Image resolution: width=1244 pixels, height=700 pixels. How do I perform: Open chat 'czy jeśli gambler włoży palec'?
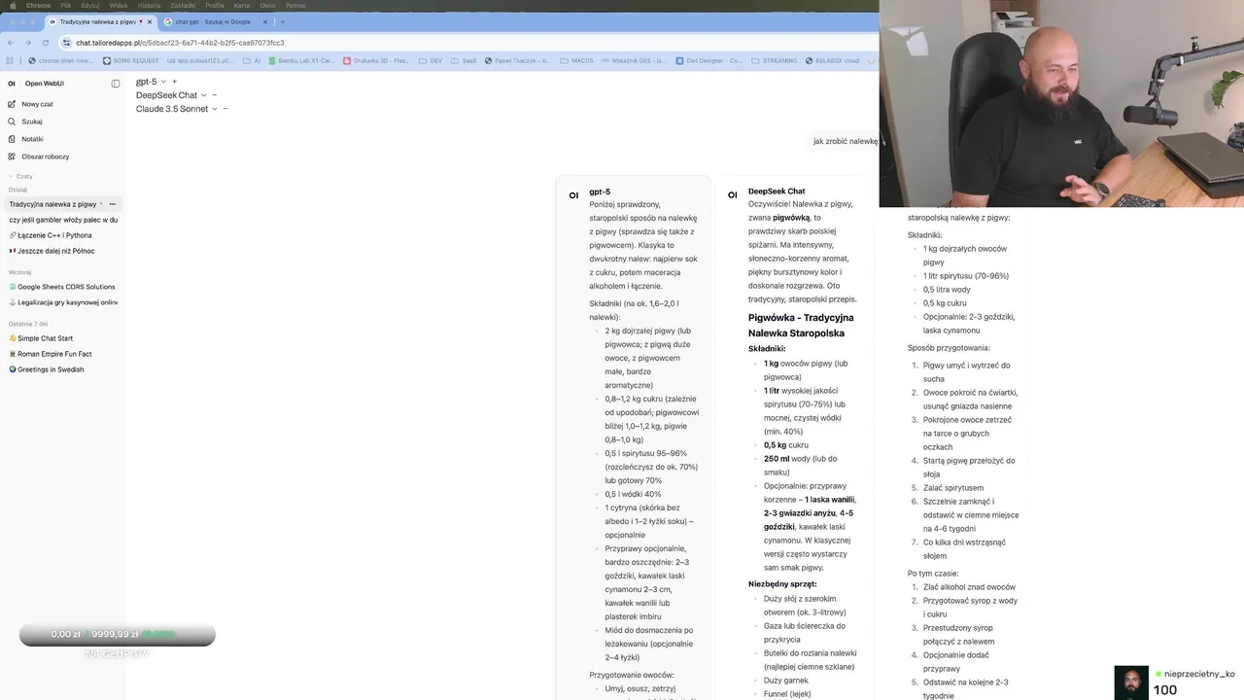point(62,220)
